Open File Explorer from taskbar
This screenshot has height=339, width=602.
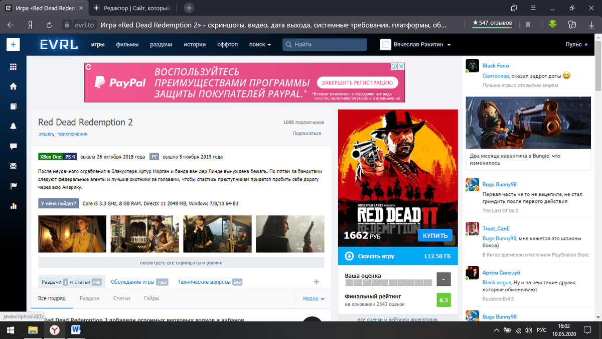(x=33, y=330)
